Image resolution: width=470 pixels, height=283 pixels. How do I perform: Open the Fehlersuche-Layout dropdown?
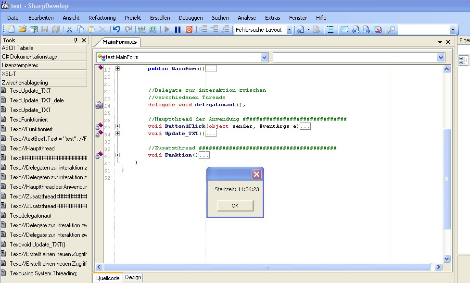click(289, 30)
